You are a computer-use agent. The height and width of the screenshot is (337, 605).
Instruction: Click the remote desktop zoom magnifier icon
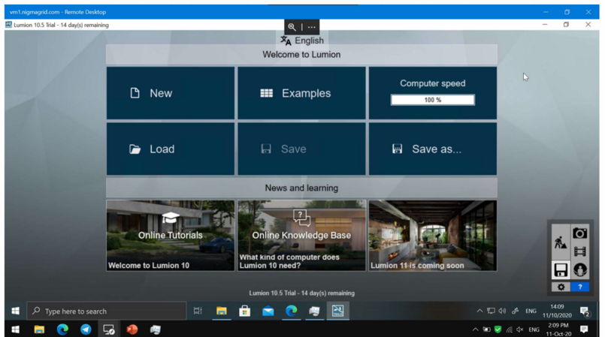[292, 27]
